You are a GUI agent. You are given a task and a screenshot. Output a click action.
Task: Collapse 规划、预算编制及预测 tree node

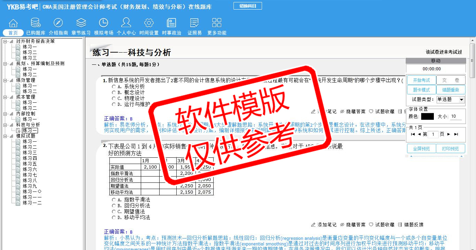5,63
